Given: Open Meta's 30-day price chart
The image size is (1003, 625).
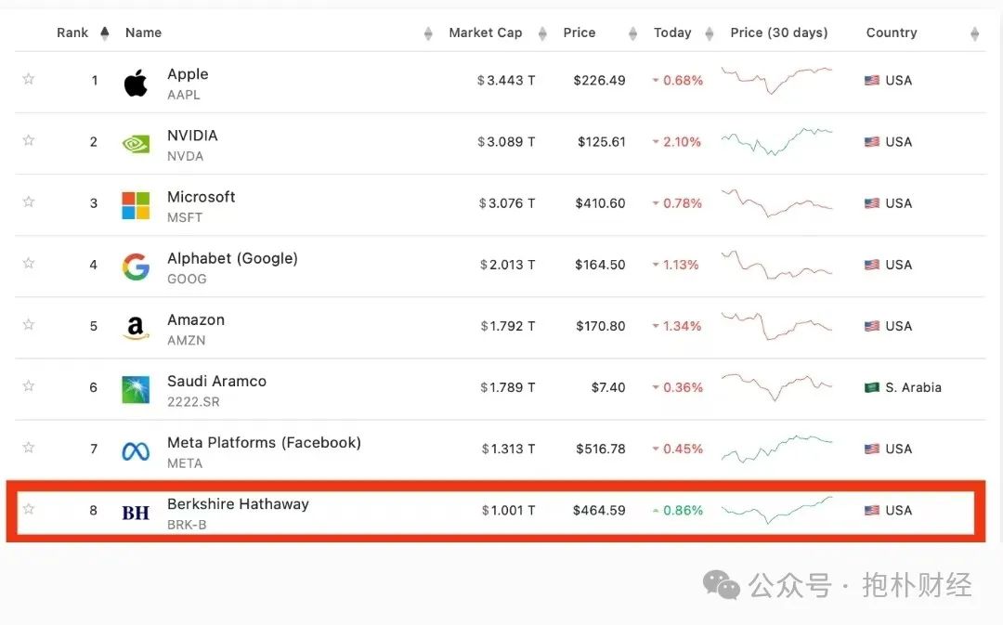Looking at the screenshot, I should tap(776, 449).
